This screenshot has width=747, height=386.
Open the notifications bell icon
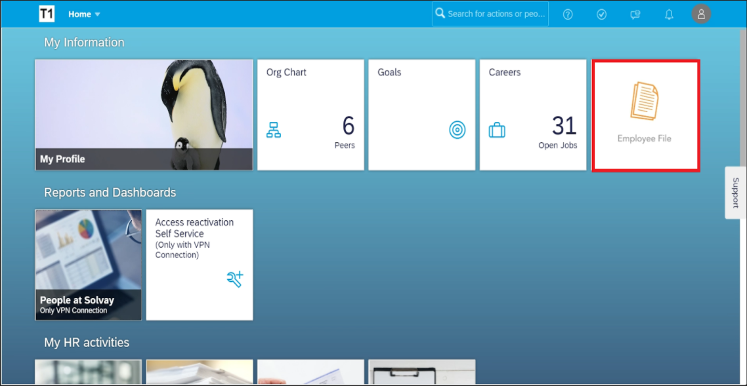point(669,14)
